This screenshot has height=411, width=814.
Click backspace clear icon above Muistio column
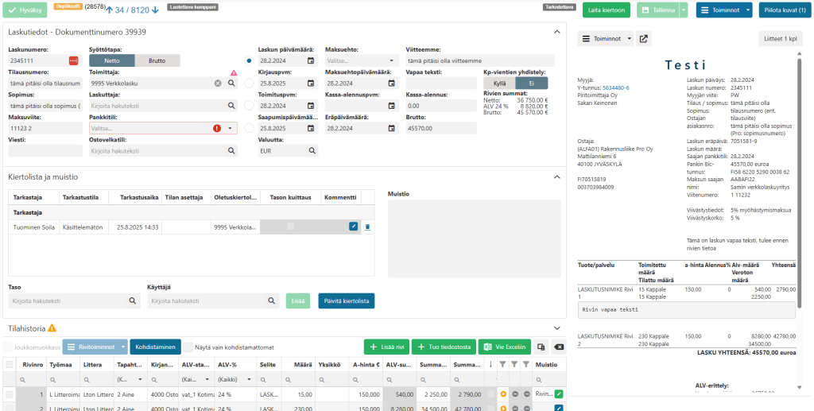(558, 347)
